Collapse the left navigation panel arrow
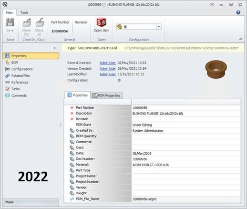 [55, 48]
